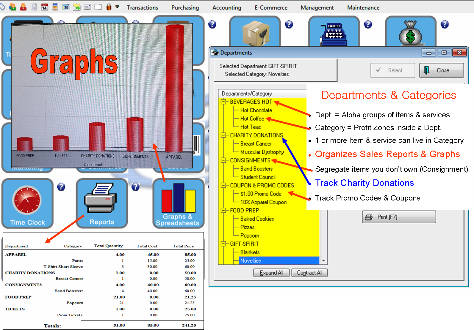Collapse the GIFT-SPIRIT department node
474x330 pixels.
[x=223, y=244]
